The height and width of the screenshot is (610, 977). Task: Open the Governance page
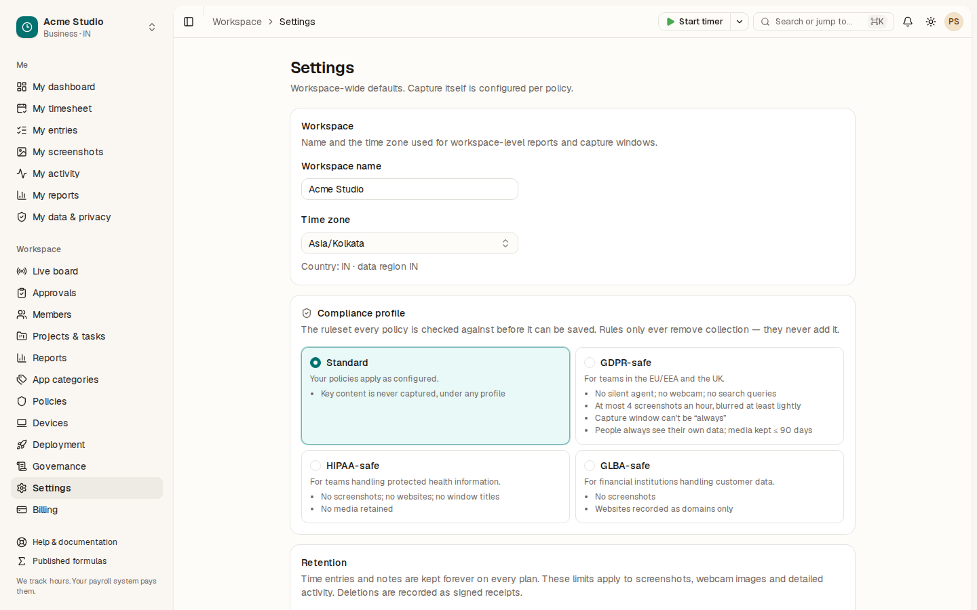pyautogui.click(x=87, y=466)
